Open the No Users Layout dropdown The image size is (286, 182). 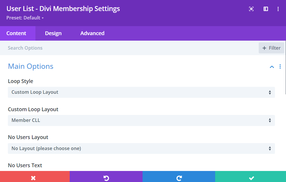click(141, 148)
